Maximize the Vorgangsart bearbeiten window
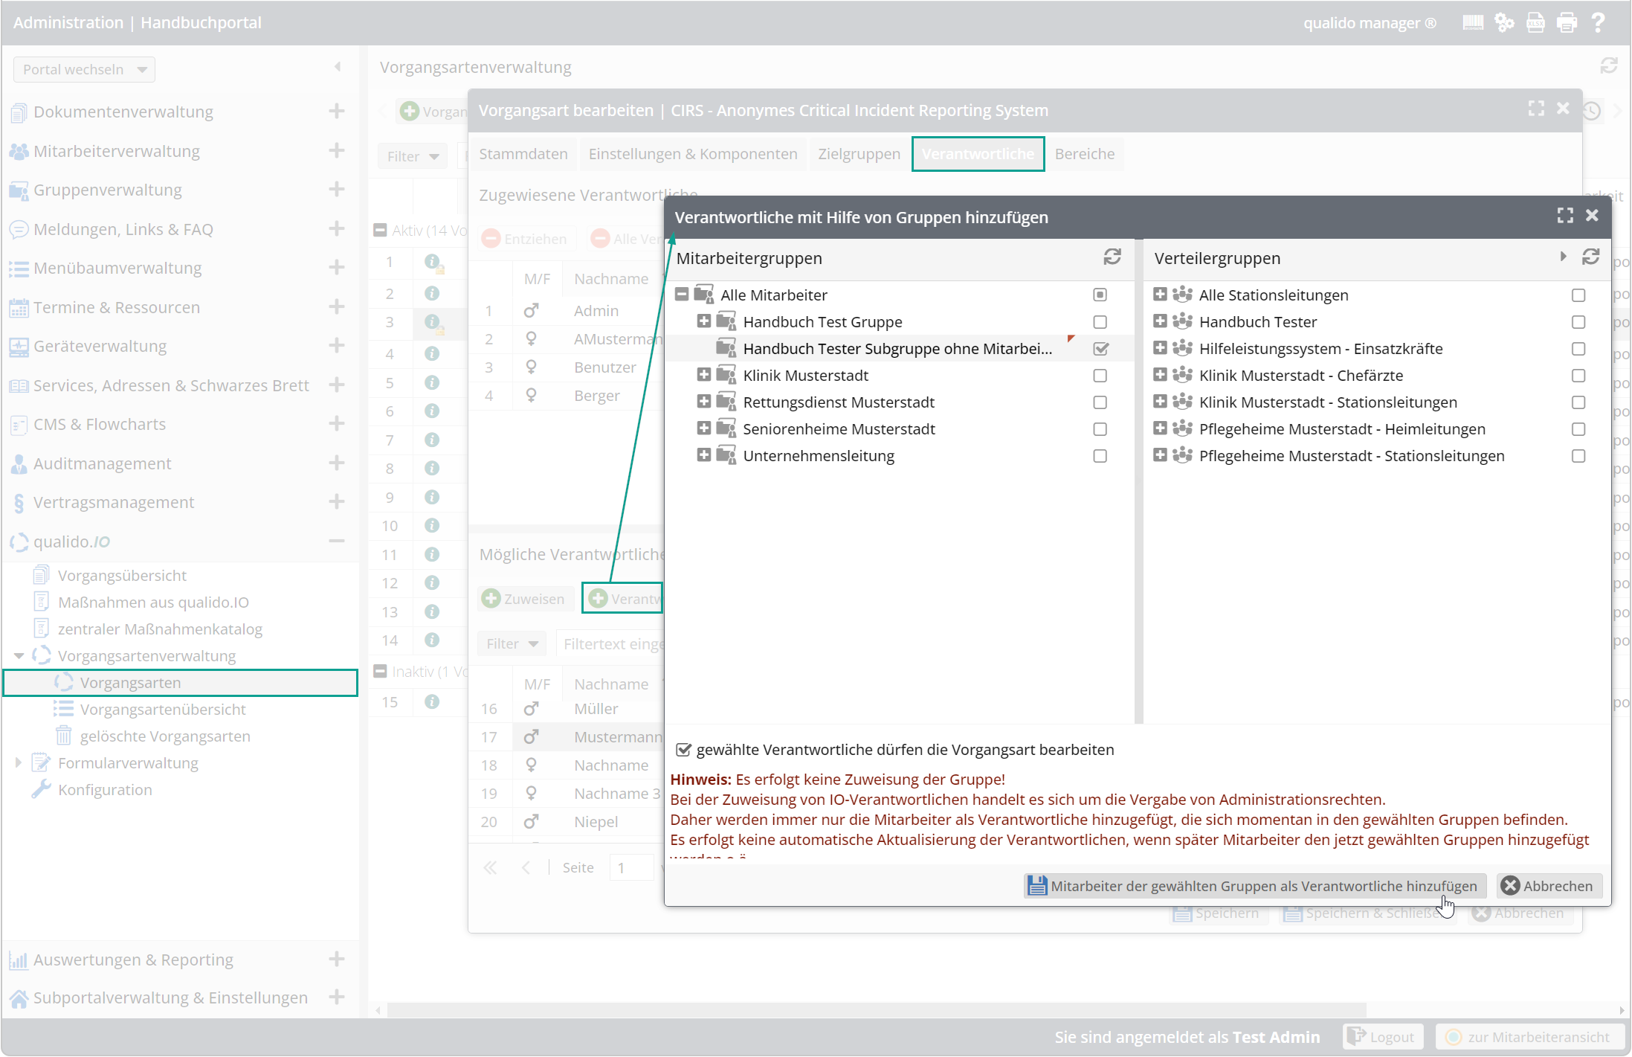This screenshot has height=1057, width=1632. click(1536, 109)
